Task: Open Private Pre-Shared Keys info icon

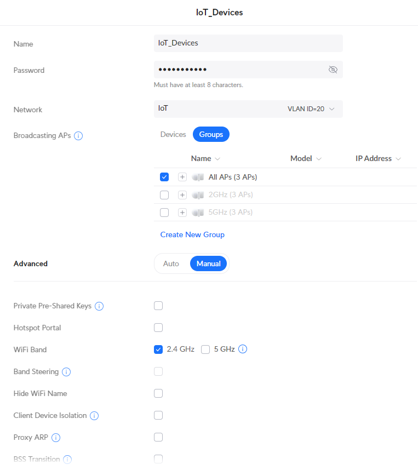Action: pos(99,306)
